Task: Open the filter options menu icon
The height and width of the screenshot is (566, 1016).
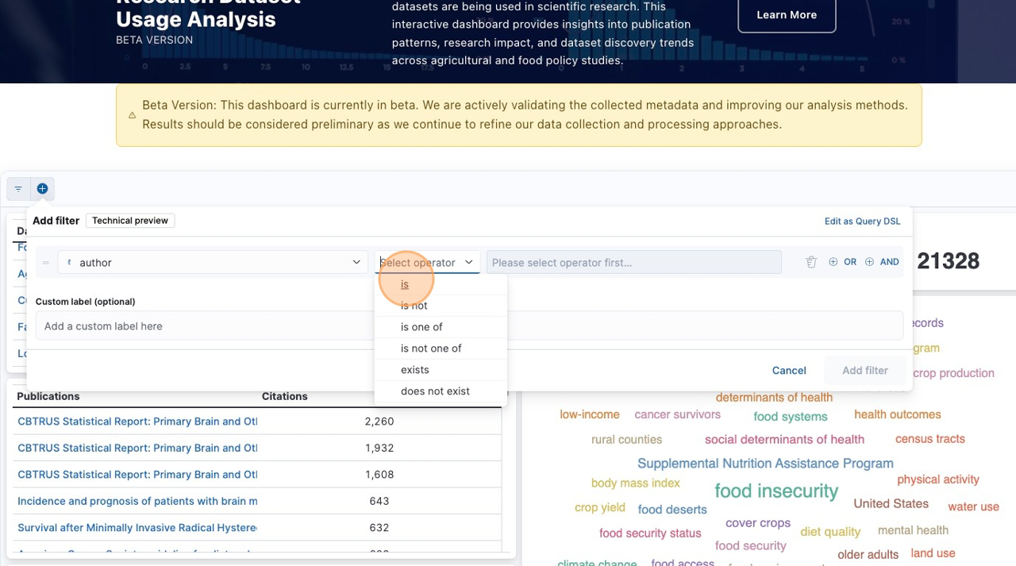Action: [x=18, y=189]
